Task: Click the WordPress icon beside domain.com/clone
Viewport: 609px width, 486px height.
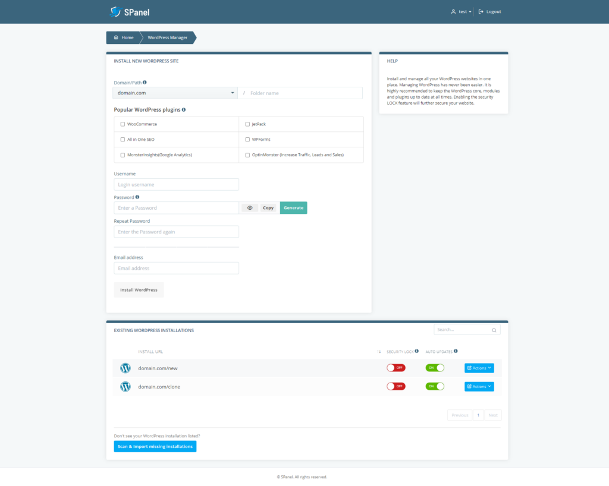Action: [125, 386]
